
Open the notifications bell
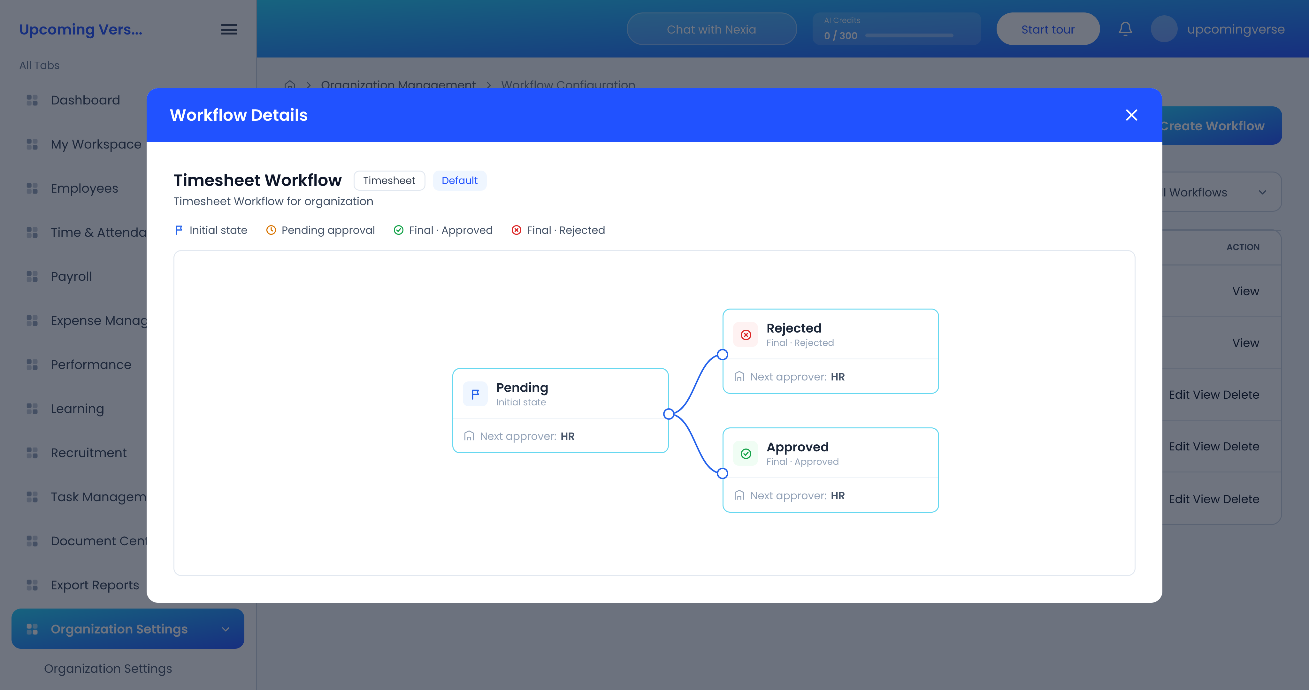coord(1125,29)
